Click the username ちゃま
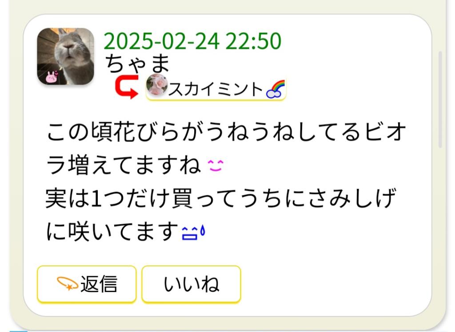Screen dimensions: 455x332 coord(137,63)
